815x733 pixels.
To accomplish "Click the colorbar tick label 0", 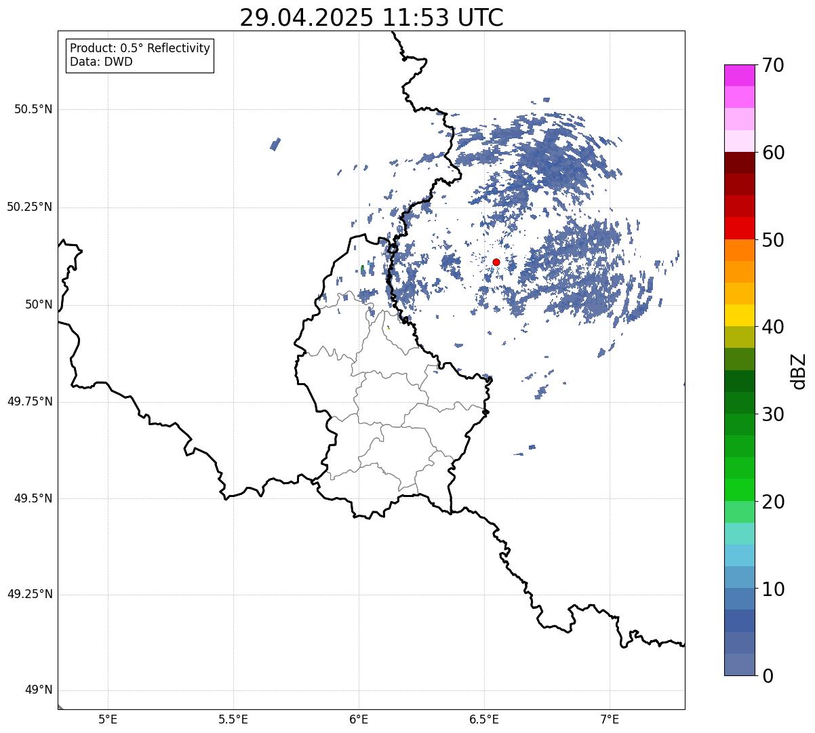I will click(768, 676).
